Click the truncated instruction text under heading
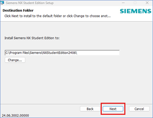The width and height of the screenshot is (153, 118). 57,16
